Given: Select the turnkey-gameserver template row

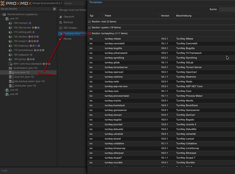Looking at the screenshot, I should click(x=161, y=110).
